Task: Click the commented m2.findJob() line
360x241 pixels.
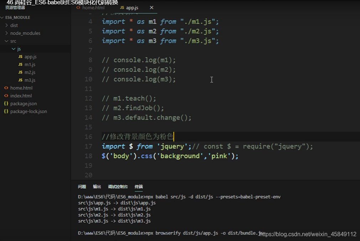Action: pos(133,108)
